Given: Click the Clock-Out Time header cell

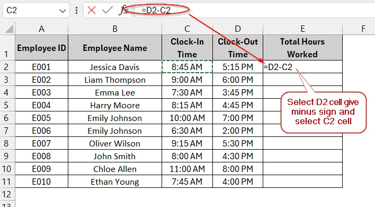Looking at the screenshot, I should coord(238,48).
